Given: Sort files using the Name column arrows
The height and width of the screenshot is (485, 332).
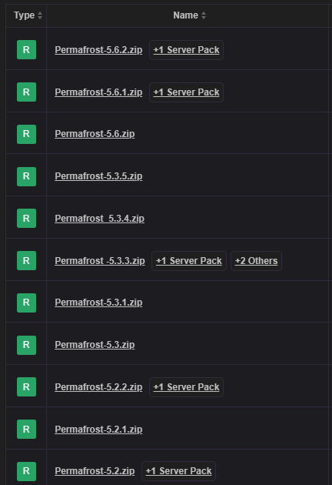Looking at the screenshot, I should [x=204, y=15].
